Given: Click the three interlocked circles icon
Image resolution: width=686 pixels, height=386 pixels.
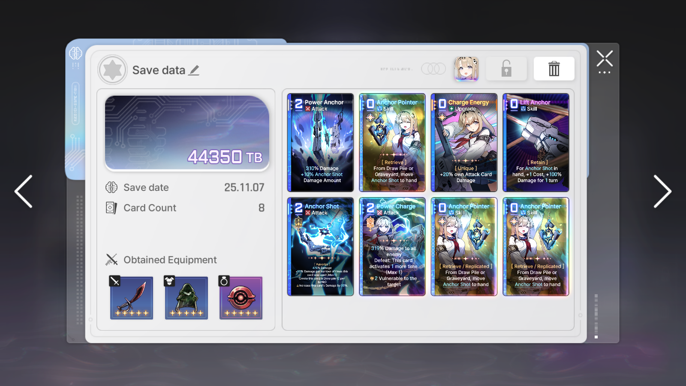Looking at the screenshot, I should [433, 69].
